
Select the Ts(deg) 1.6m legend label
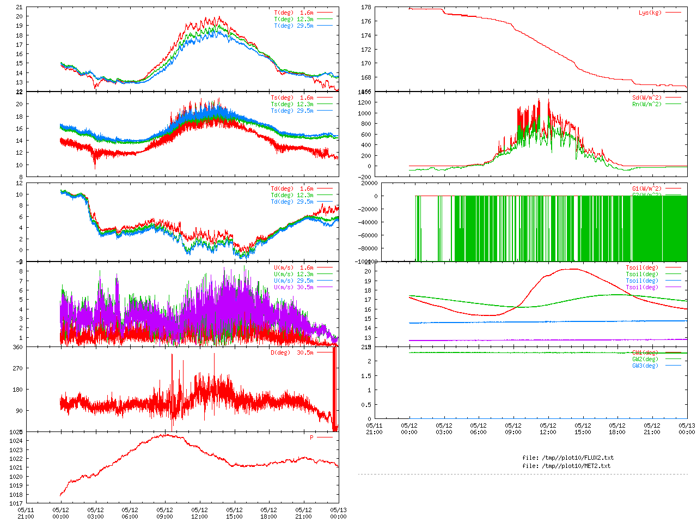pyautogui.click(x=292, y=98)
